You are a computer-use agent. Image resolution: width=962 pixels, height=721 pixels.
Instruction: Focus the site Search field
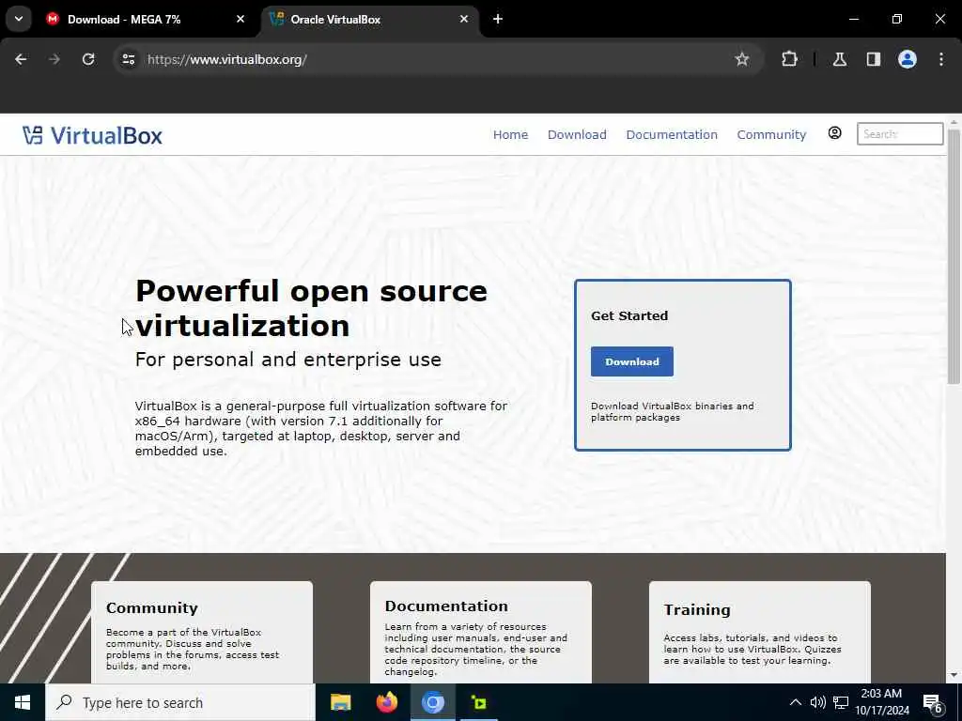899,133
